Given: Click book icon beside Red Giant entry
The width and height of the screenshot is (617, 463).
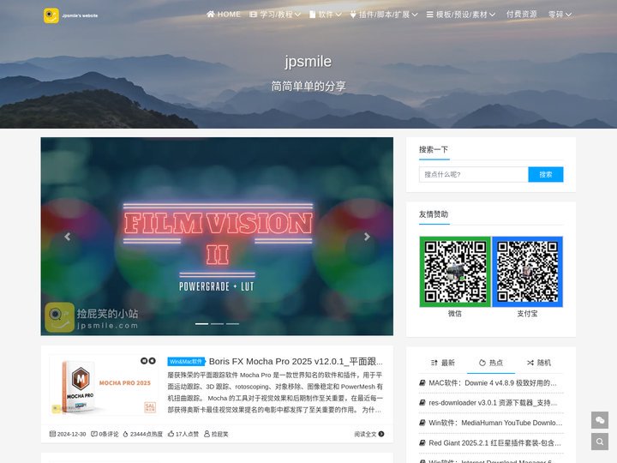Looking at the screenshot, I should [x=422, y=442].
